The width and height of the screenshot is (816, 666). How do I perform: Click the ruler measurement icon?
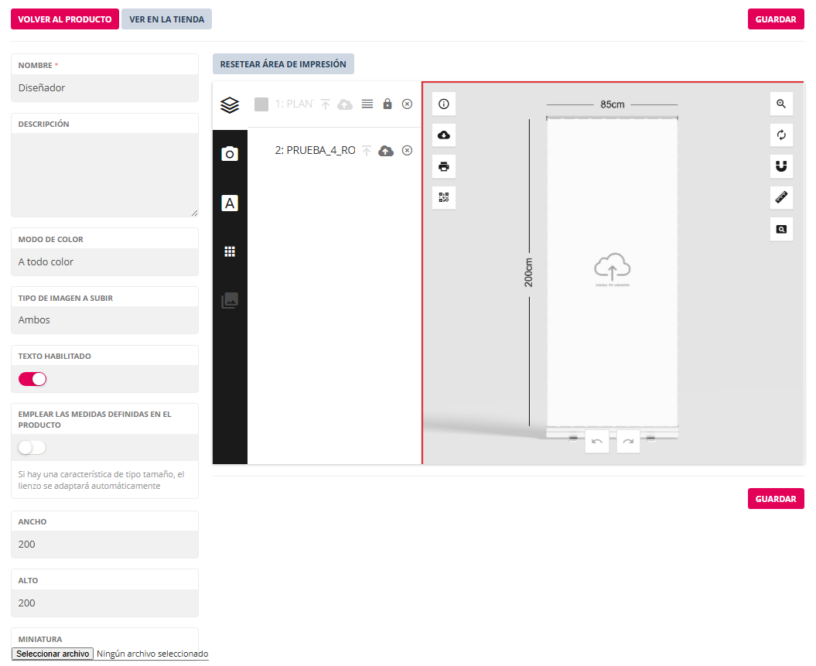(781, 198)
